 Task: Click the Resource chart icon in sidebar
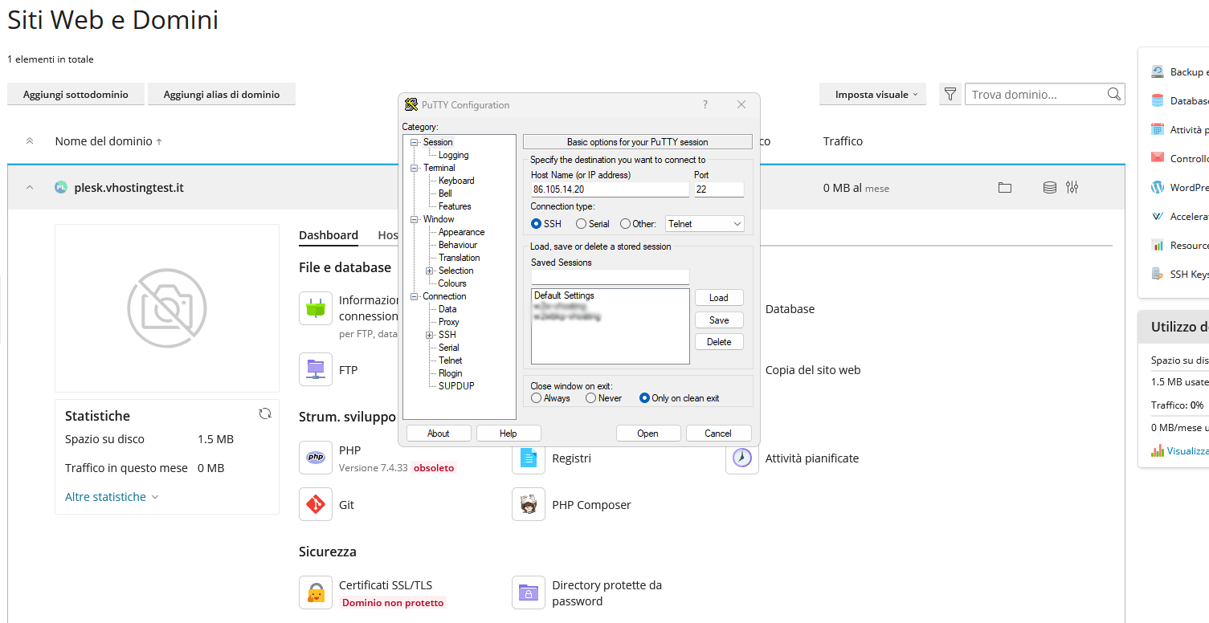click(1158, 245)
